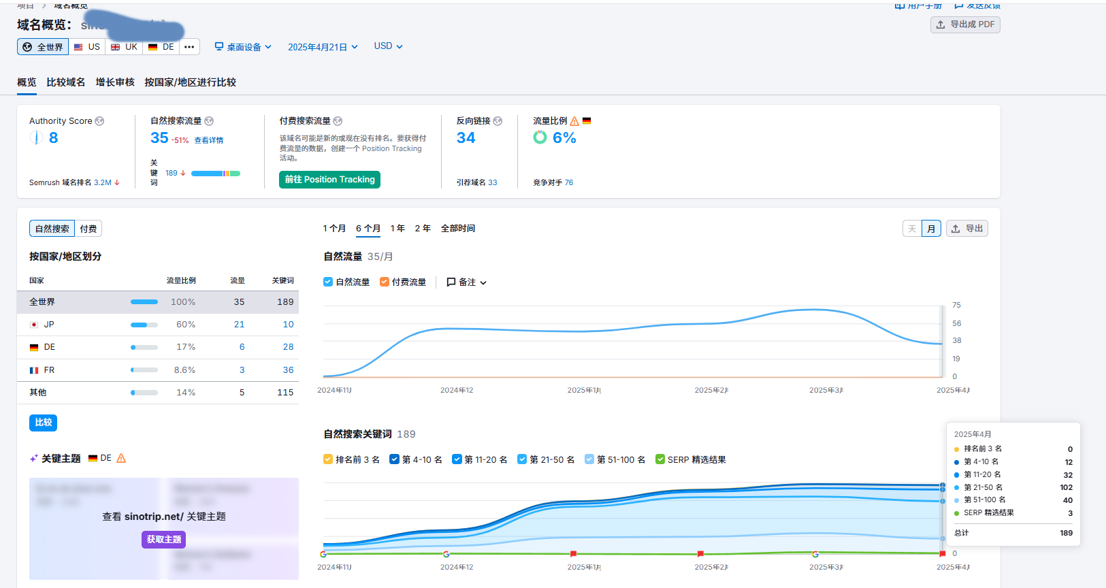The image size is (1106, 588).
Task: Click the 流量比例 warning triangle icon
Action: 574,121
